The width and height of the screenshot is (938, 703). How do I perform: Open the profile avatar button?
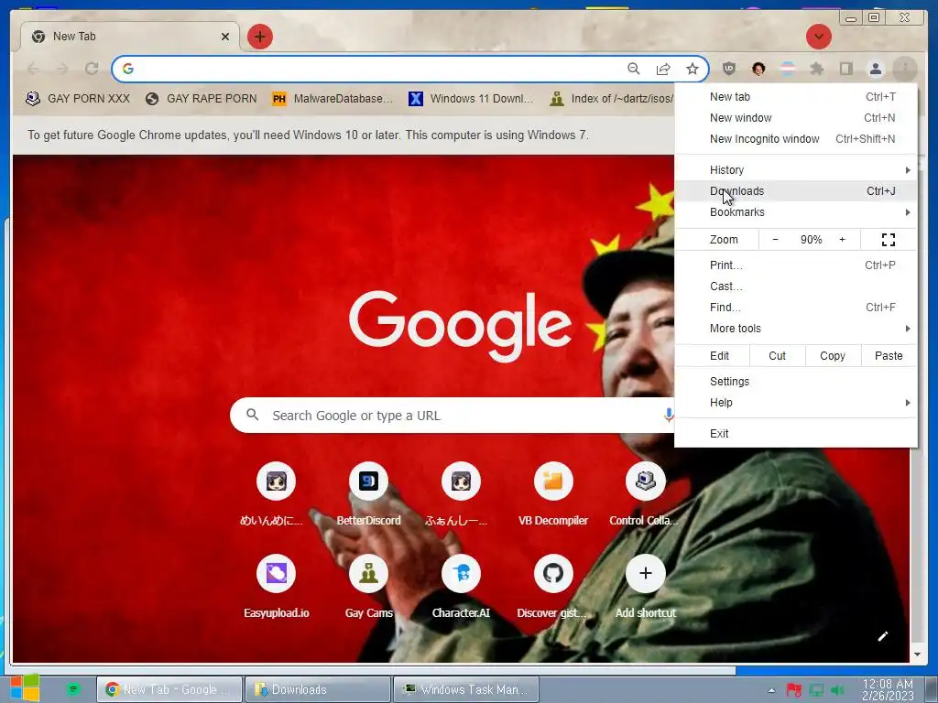point(876,69)
